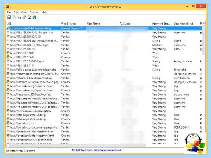Click the 'userid' field cell
This screenshot has height=158, width=211.
tap(177, 41)
